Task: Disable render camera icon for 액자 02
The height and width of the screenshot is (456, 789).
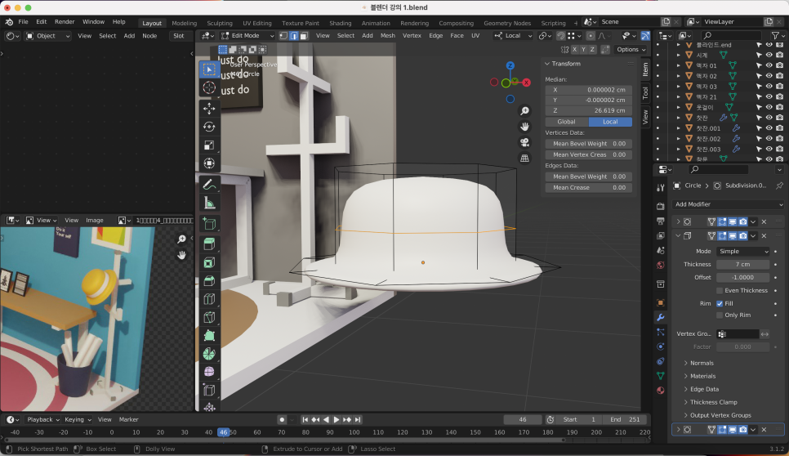Action: [x=779, y=76]
